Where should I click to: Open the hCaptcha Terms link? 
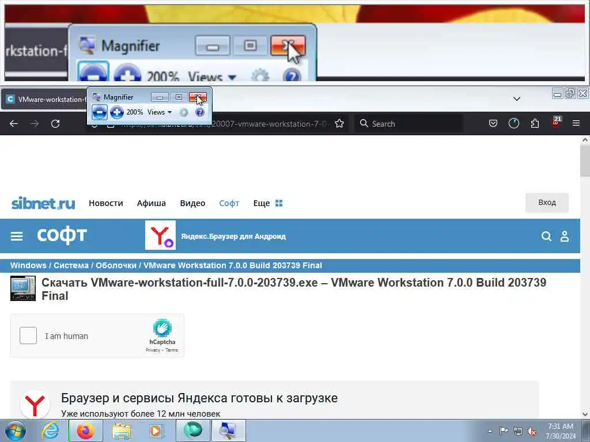tap(172, 350)
